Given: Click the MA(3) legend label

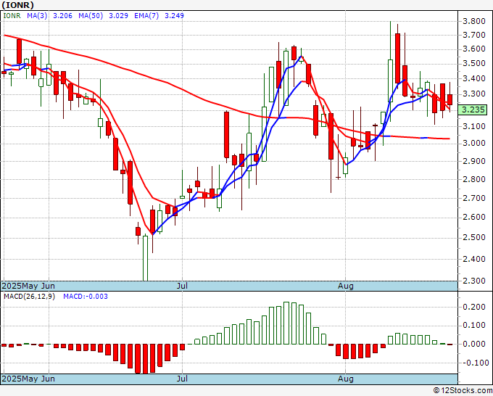Looking at the screenshot, I should (37, 16).
